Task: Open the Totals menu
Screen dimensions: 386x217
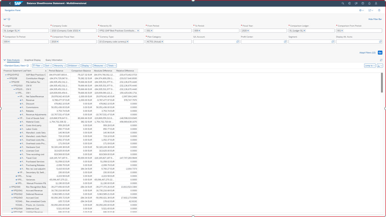Action: pos(112,66)
